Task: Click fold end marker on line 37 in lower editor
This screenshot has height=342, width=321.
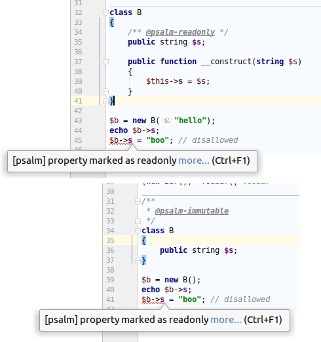Action: 138,260
